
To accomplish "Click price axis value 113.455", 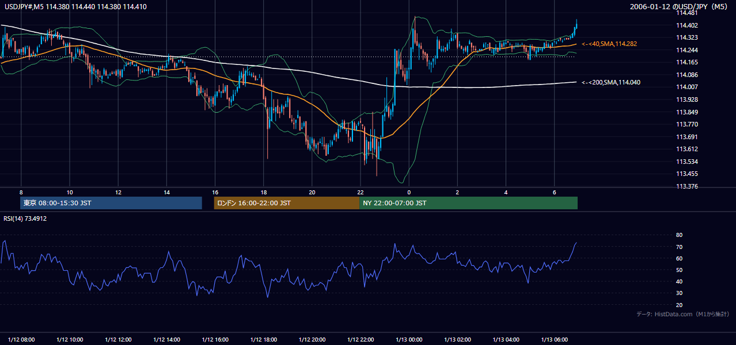I will 687,174.
